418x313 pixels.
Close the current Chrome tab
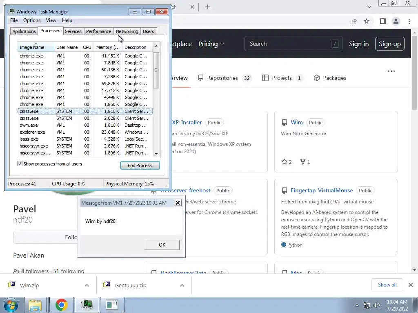192,7
